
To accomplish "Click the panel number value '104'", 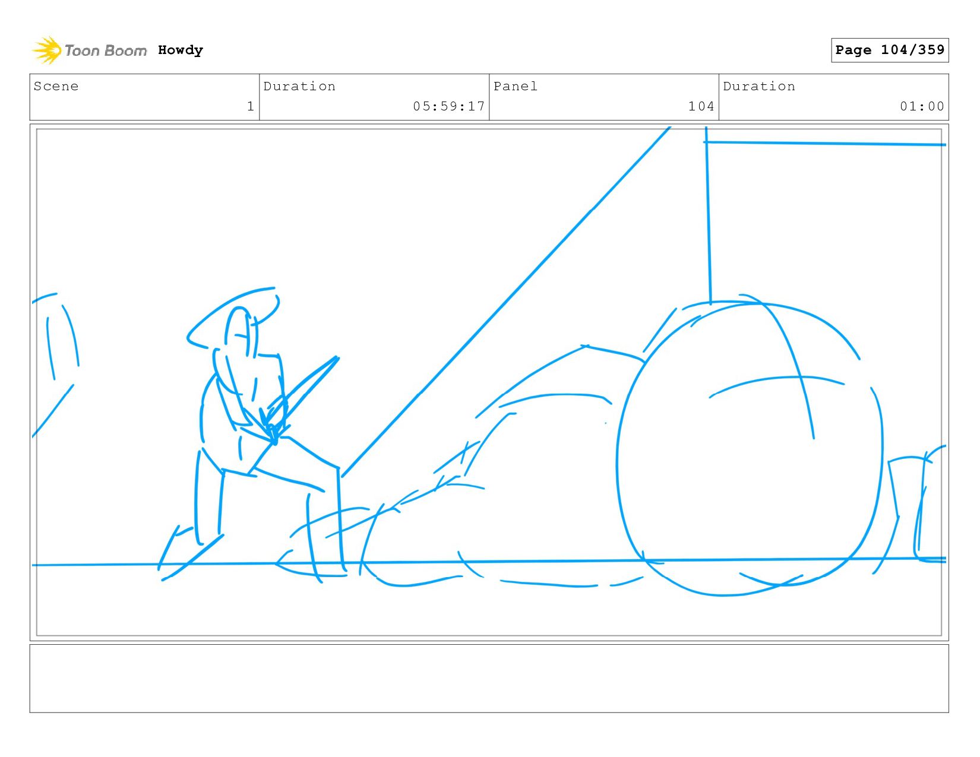I will 701,106.
